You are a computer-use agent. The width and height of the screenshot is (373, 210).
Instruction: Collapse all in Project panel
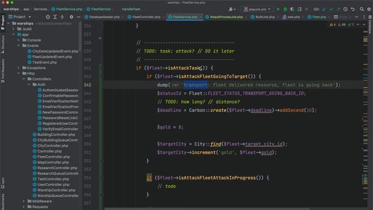point(62,17)
